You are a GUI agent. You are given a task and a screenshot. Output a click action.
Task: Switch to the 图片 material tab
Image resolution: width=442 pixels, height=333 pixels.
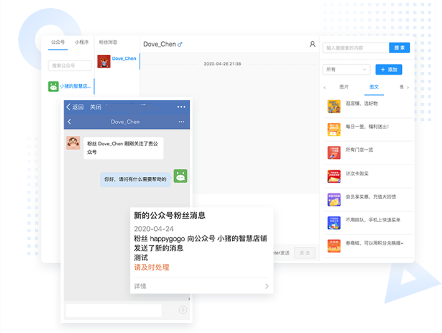coord(344,87)
